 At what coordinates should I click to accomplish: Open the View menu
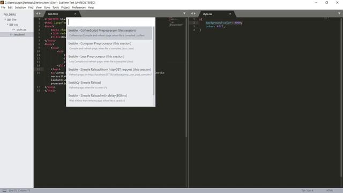pos(39,8)
